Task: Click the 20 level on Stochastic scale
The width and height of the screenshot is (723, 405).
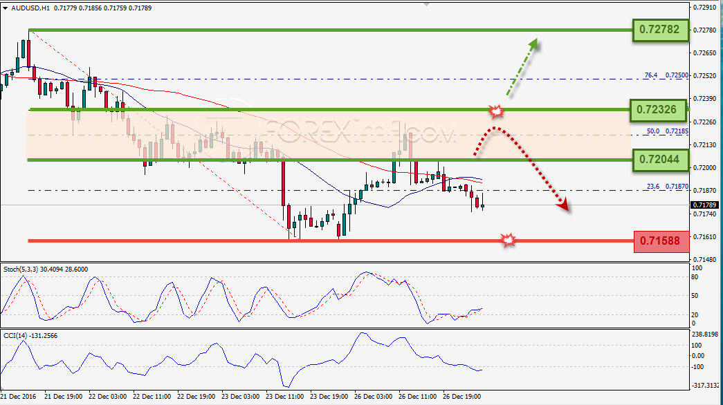Action: pos(696,314)
